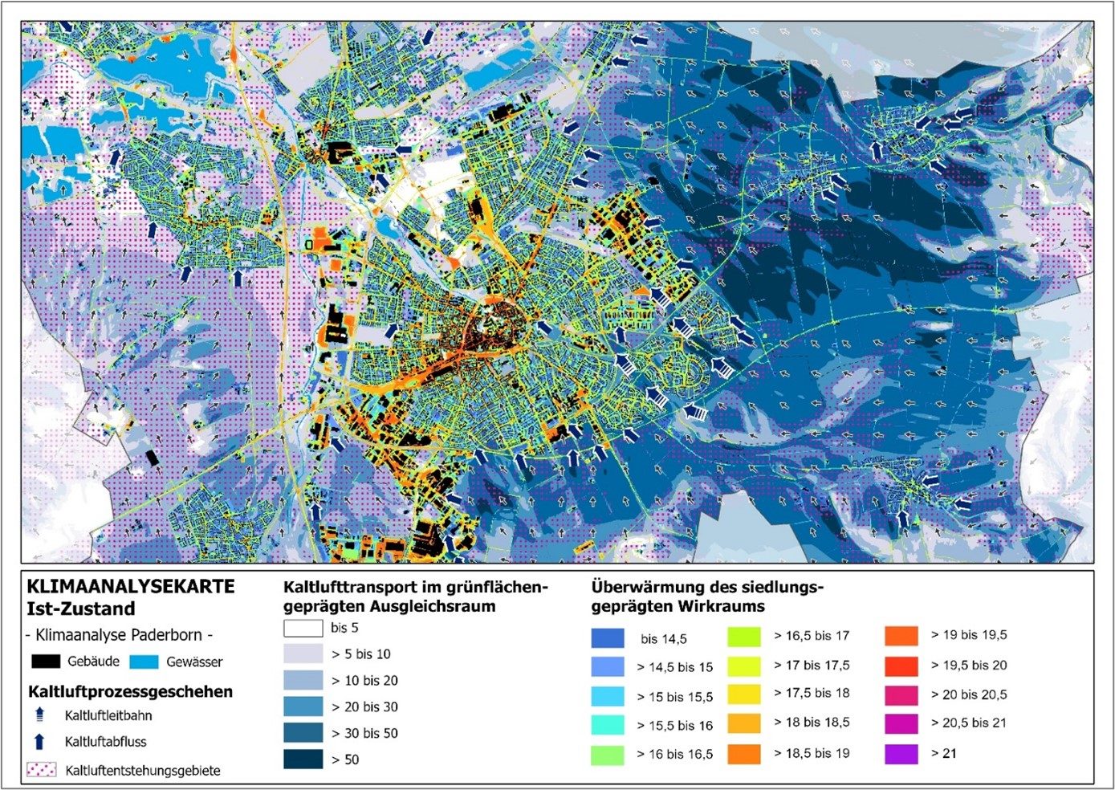This screenshot has width=1115, height=790.
Task: Pick the '> 19,5 bis 20' red swatch
Action: [901, 666]
